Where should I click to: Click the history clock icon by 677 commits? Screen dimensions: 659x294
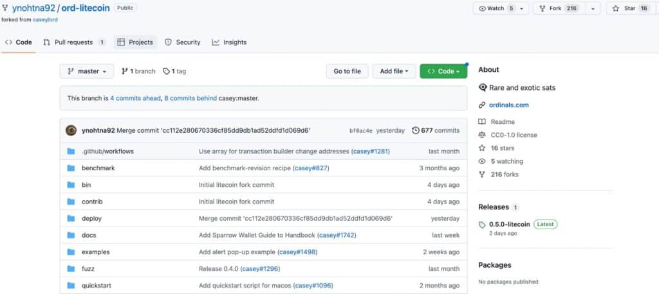click(x=416, y=130)
